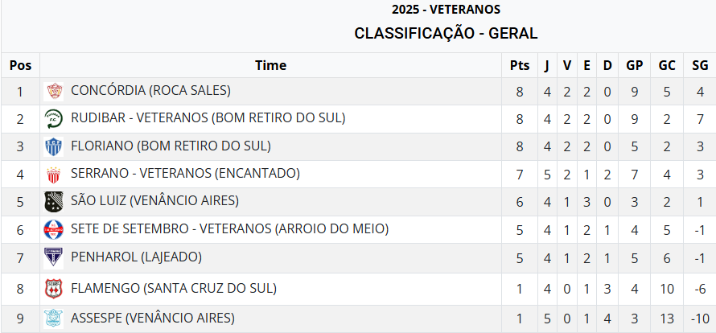Click the Rudibar Veteranos team crest
The height and width of the screenshot is (333, 716).
point(54,119)
